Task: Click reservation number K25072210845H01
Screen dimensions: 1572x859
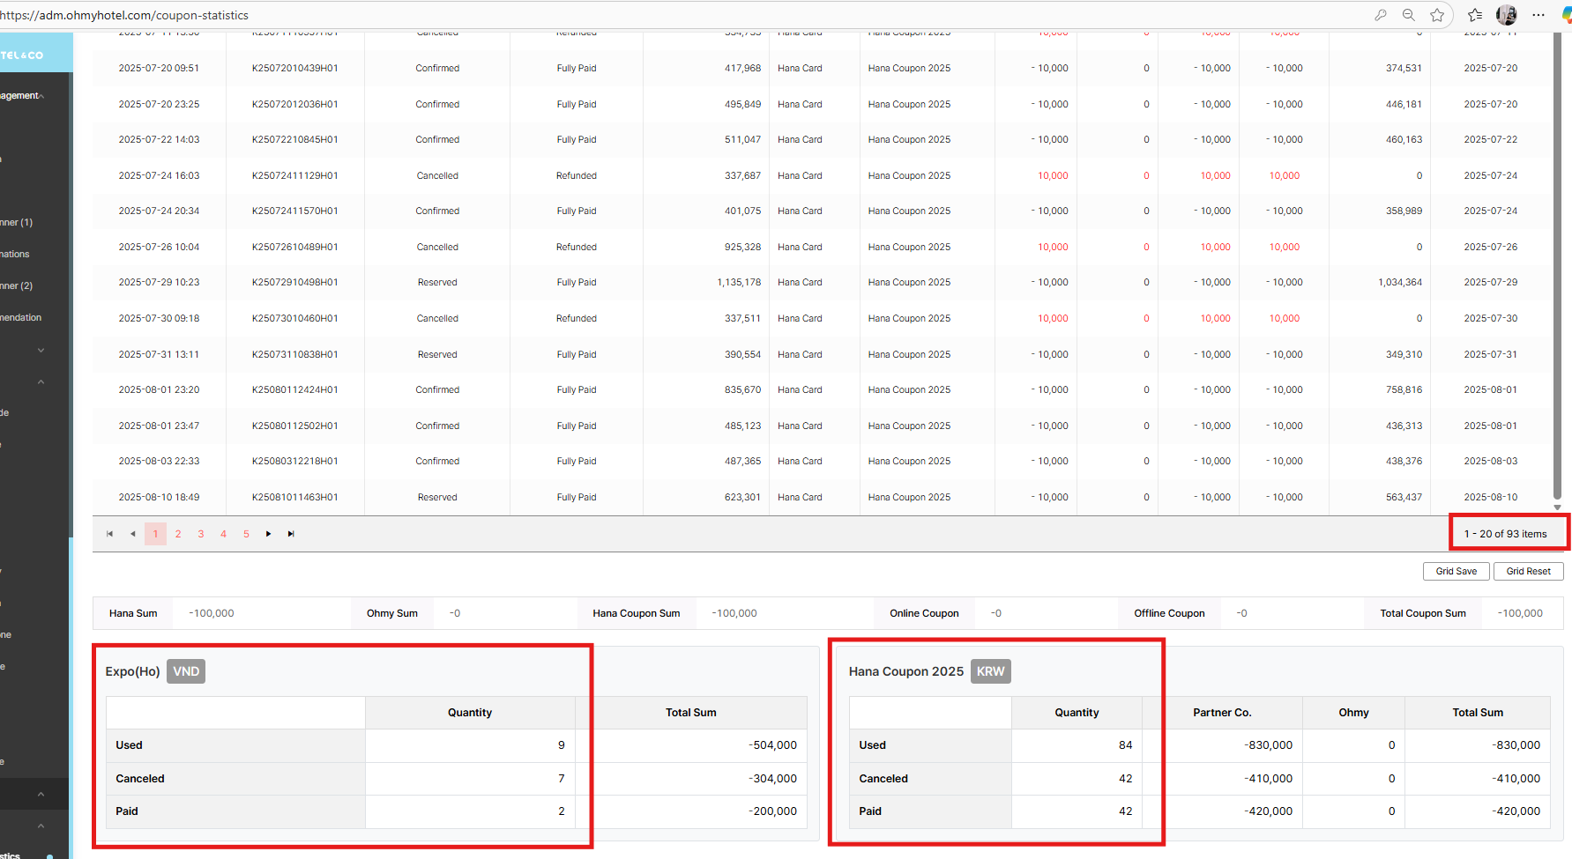Action: [x=295, y=139]
